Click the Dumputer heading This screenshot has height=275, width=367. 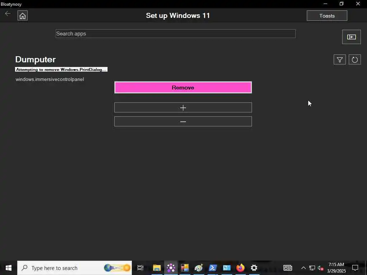coord(35,59)
